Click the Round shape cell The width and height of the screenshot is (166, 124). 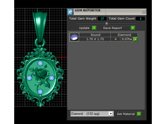[x=95, y=35]
